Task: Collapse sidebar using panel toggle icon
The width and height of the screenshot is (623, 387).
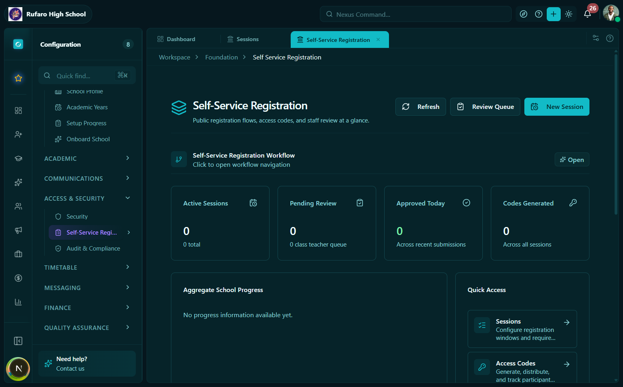Action: tap(18, 341)
